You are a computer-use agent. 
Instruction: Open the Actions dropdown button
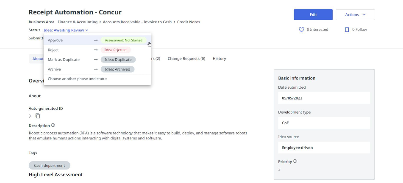coord(355,15)
